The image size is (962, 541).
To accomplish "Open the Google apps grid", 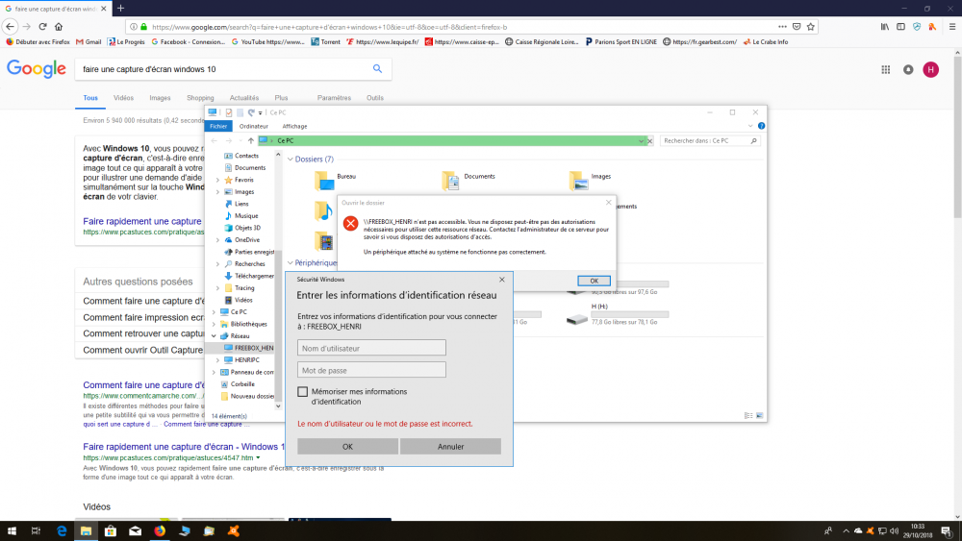I will coord(886,69).
